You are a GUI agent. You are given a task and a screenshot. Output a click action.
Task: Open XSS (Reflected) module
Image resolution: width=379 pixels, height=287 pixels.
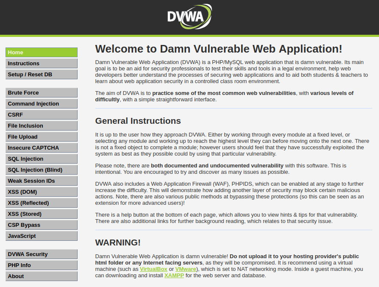(42, 203)
